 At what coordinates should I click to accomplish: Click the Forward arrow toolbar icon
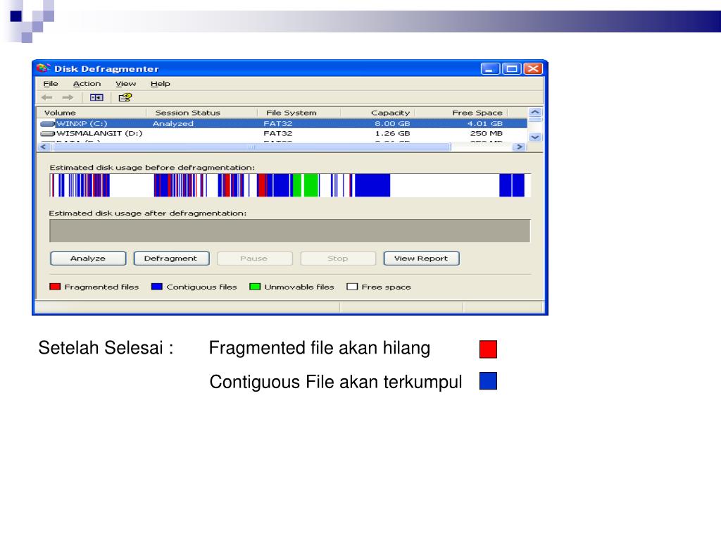pyautogui.click(x=68, y=97)
